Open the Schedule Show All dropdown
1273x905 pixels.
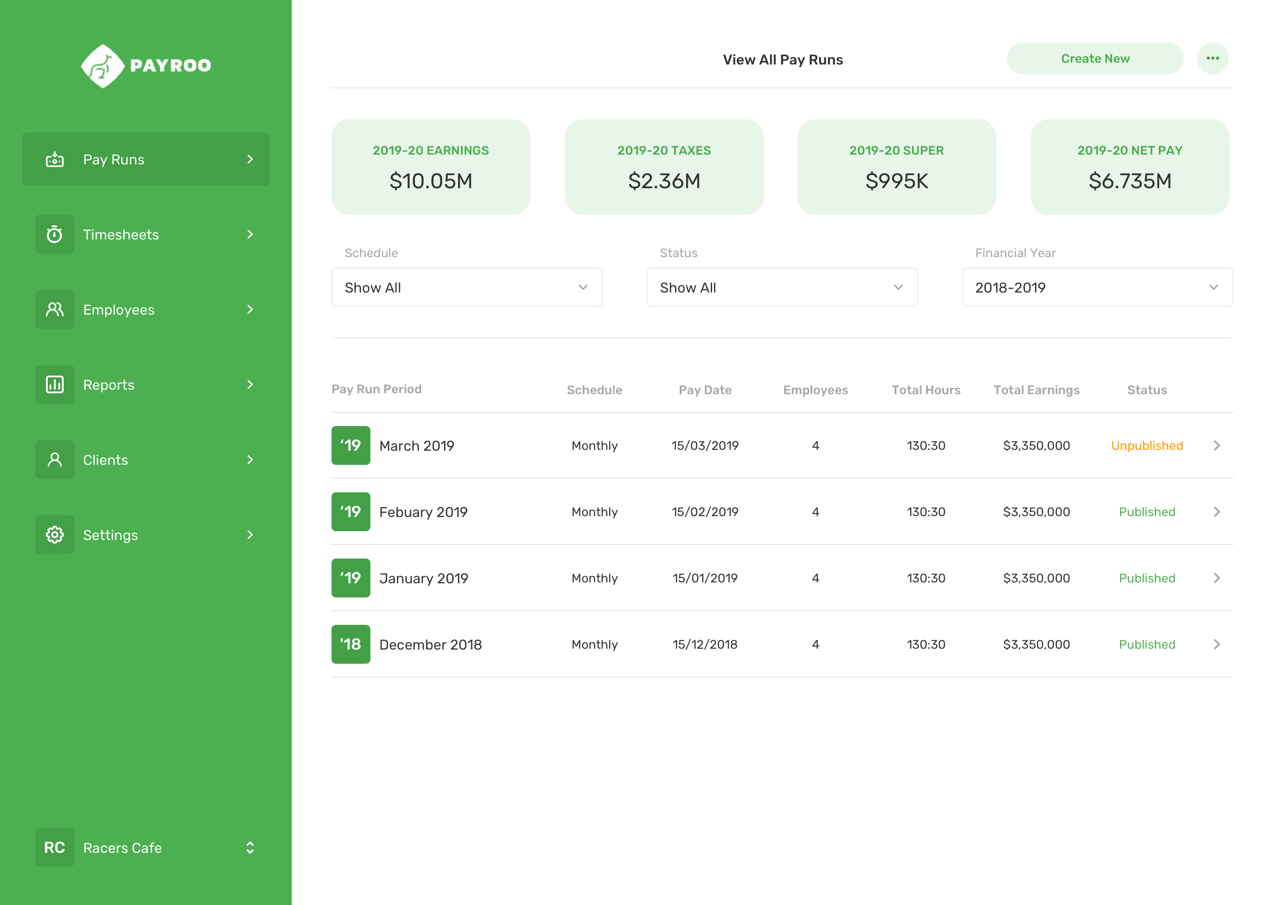467,288
